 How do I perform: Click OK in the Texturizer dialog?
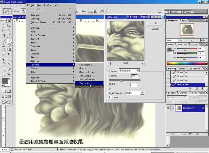(x=155, y=23)
